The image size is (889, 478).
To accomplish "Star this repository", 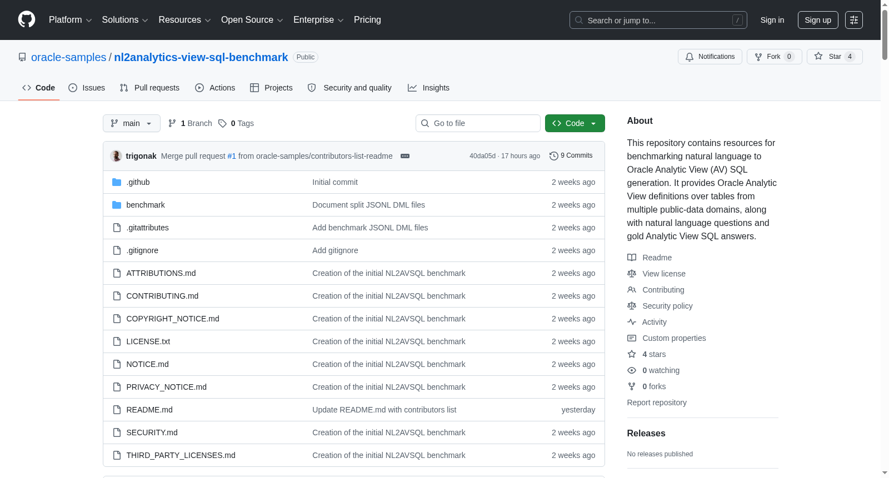I will (x=835, y=57).
